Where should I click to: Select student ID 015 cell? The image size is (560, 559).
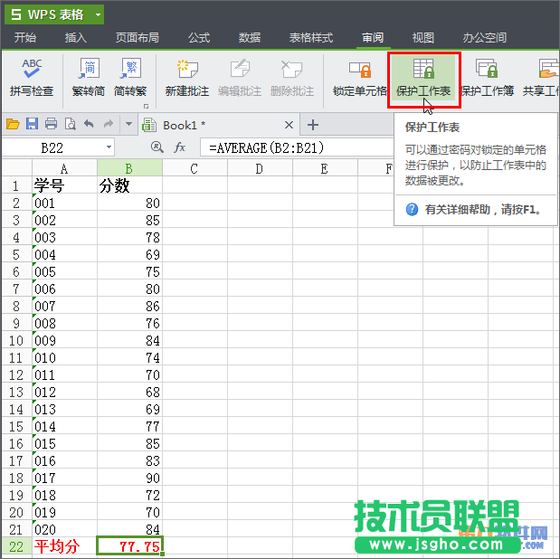[x=64, y=443]
